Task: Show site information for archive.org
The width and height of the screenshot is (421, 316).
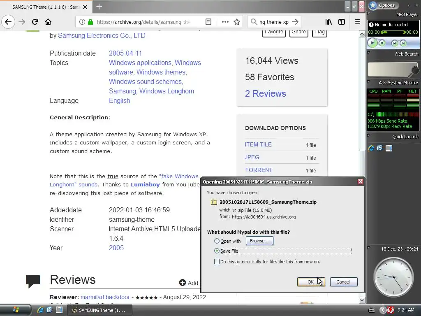Action: click(x=82, y=22)
